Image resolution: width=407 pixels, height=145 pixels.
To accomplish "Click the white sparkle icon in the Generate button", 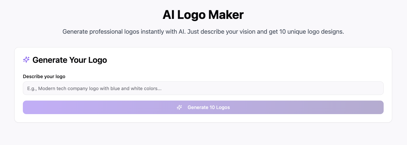I will pos(179,107).
